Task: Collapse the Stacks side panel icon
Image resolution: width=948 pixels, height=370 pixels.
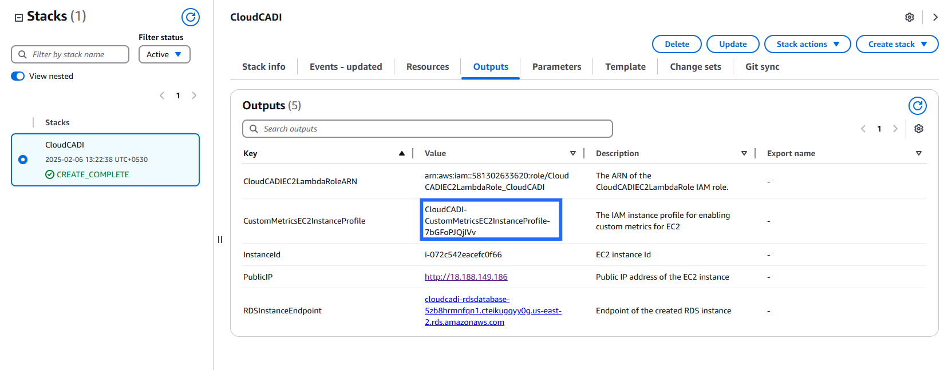Action: (19, 17)
